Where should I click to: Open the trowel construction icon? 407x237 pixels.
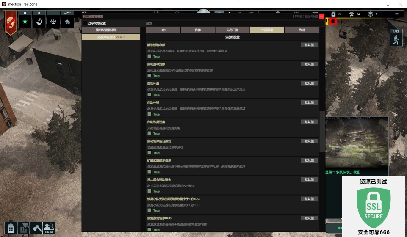click(x=24, y=228)
